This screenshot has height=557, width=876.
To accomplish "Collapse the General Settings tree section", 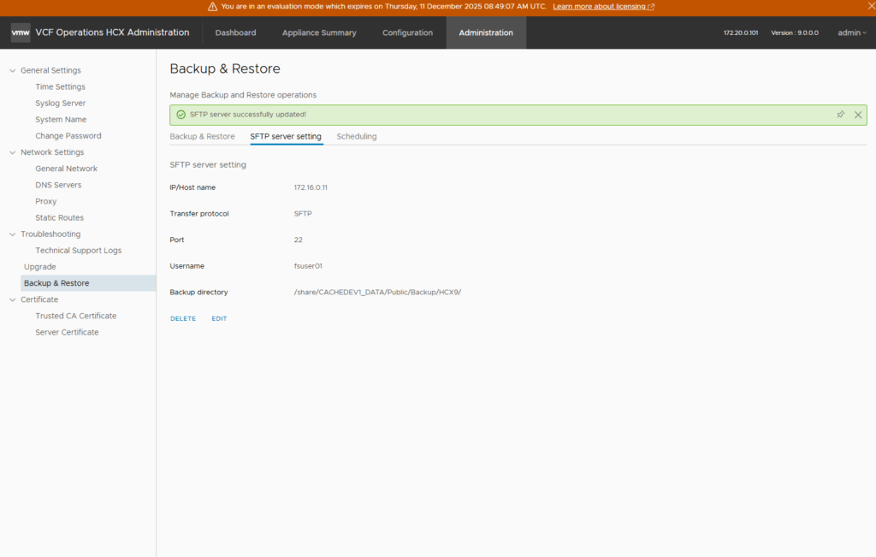I will [12, 70].
